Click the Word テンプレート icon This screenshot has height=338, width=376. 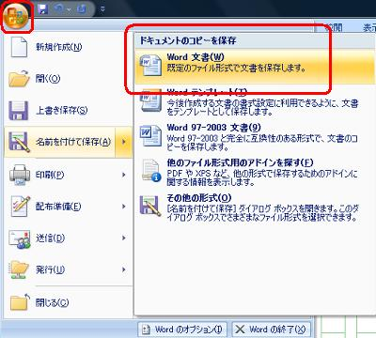pyautogui.click(x=150, y=100)
